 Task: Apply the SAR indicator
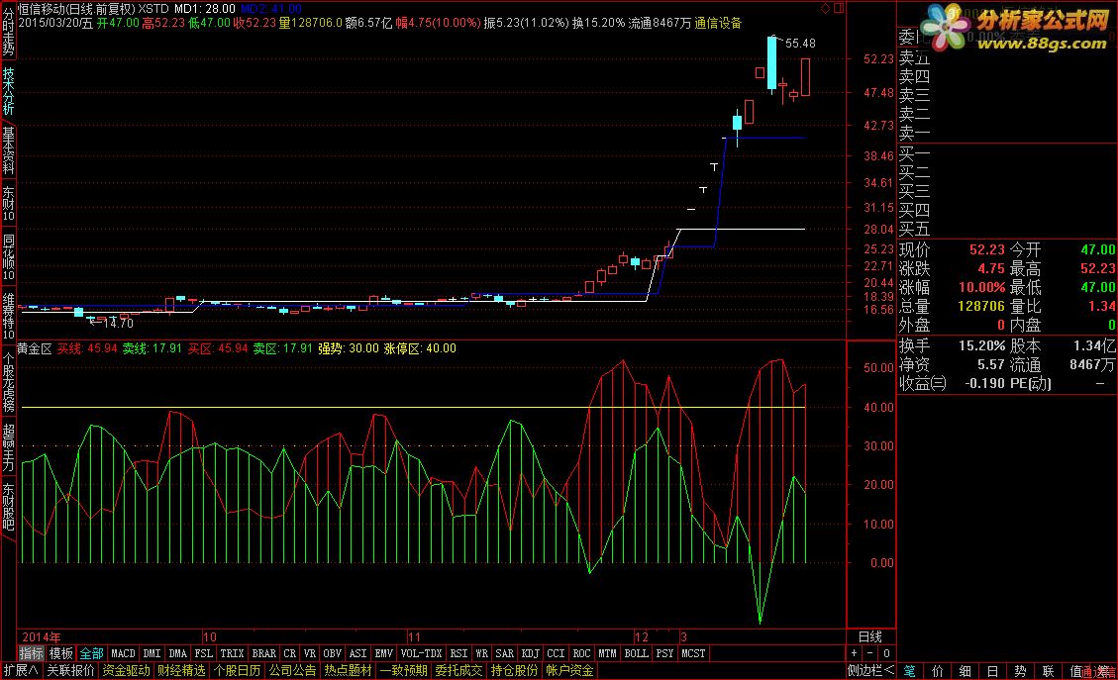(x=505, y=653)
